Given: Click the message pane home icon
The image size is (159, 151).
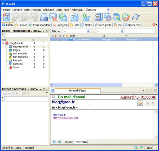Looking at the screenshot, I should coord(52,90).
